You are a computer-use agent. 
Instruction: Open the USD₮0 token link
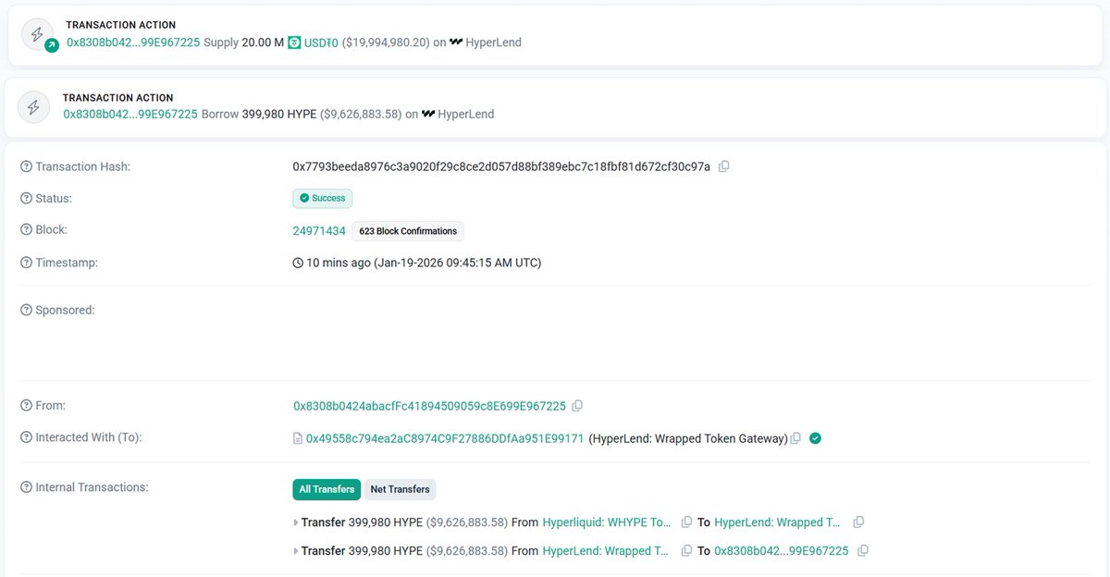click(x=322, y=43)
